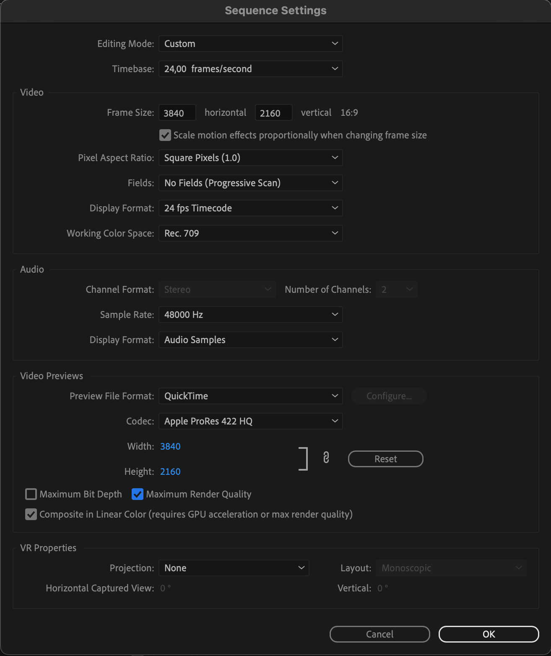
Task: Select the Codec dropdown
Action: [x=250, y=421]
